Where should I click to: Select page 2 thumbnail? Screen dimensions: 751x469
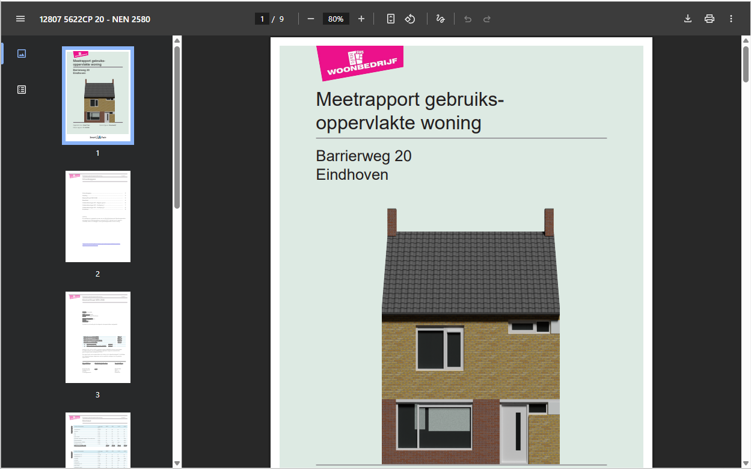tap(97, 216)
